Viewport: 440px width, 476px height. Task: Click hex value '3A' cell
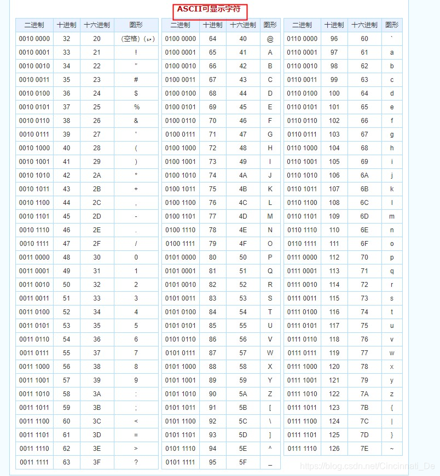pyautogui.click(x=97, y=394)
